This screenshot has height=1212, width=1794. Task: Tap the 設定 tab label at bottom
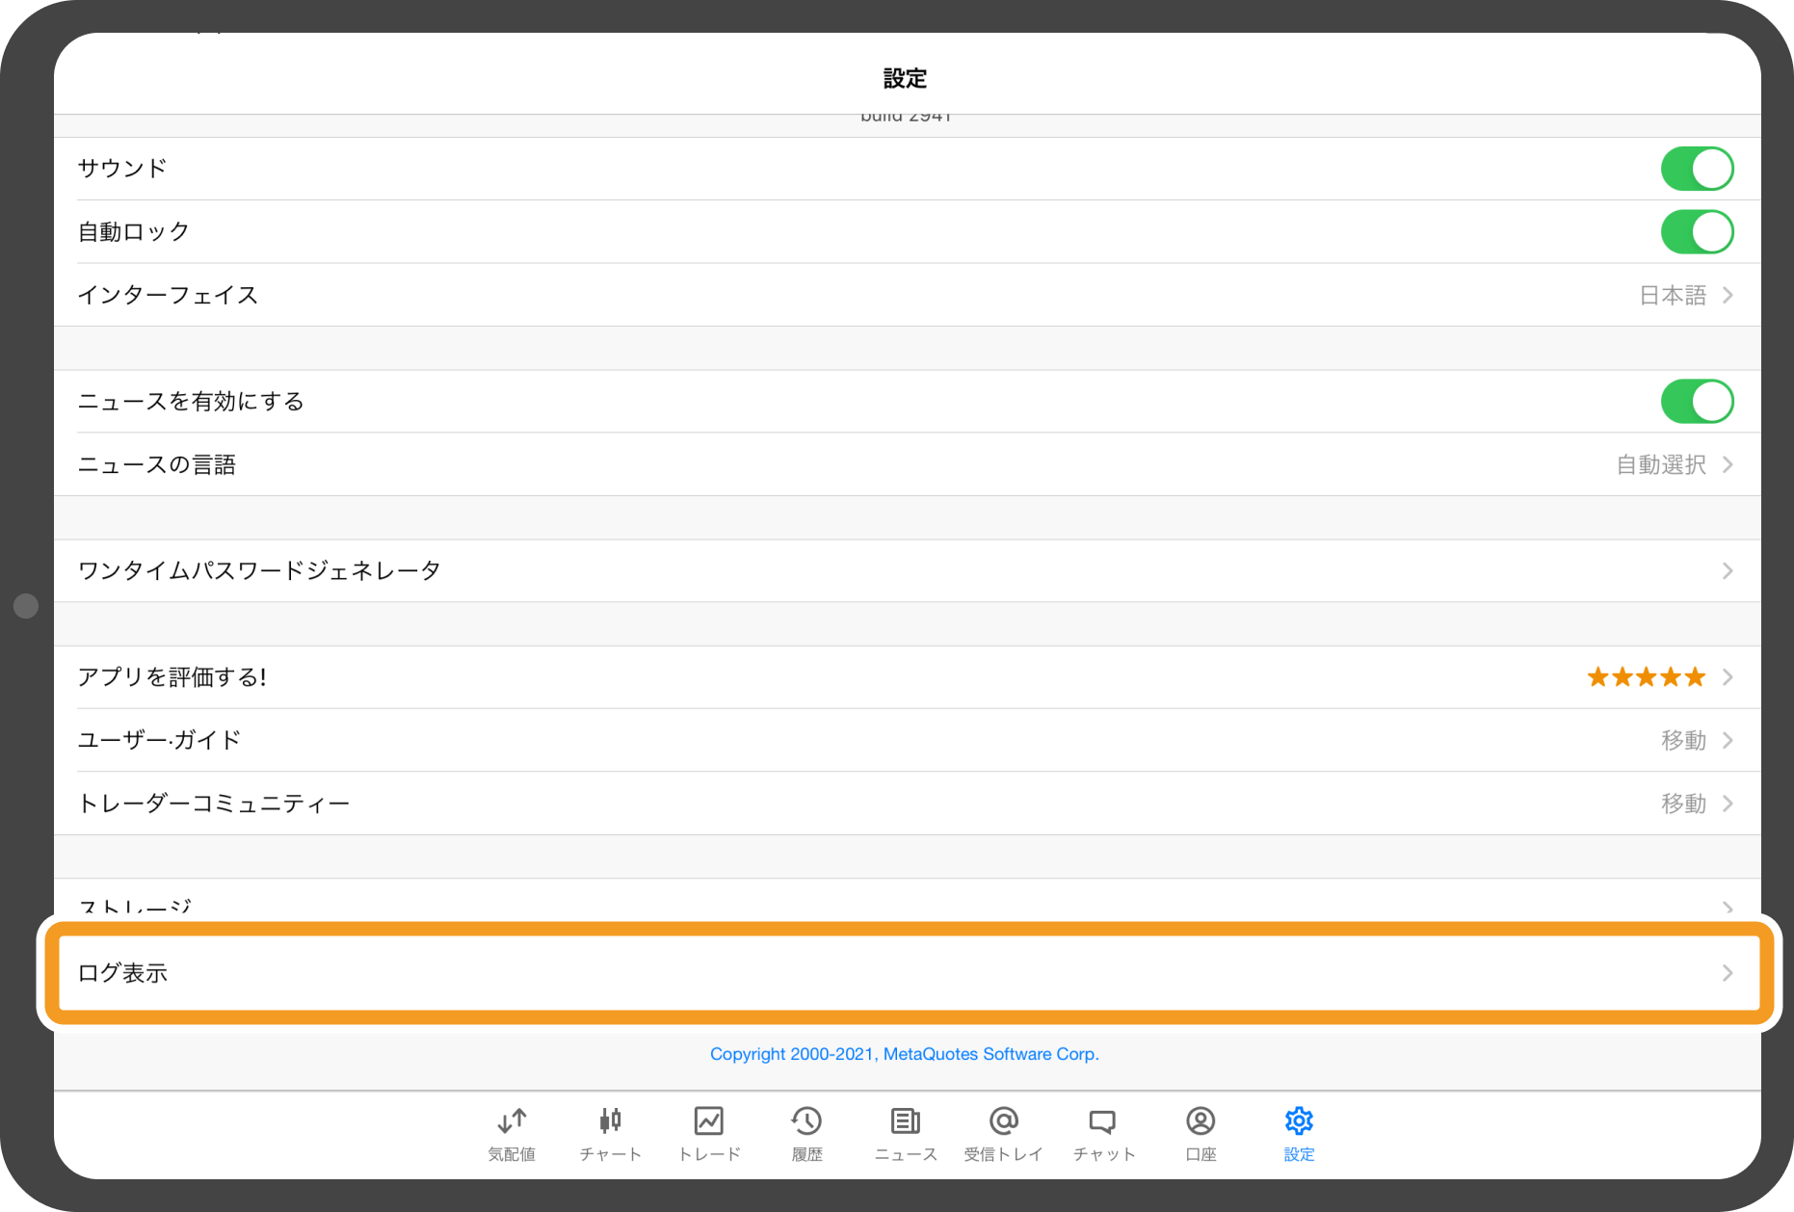(x=1299, y=1154)
